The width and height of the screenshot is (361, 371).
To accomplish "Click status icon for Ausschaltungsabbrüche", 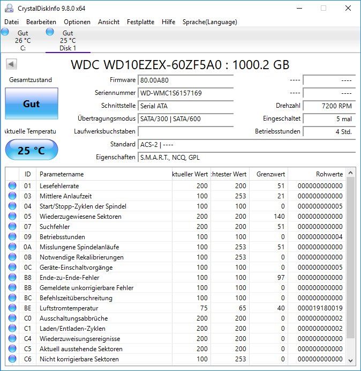I will click(12, 318).
